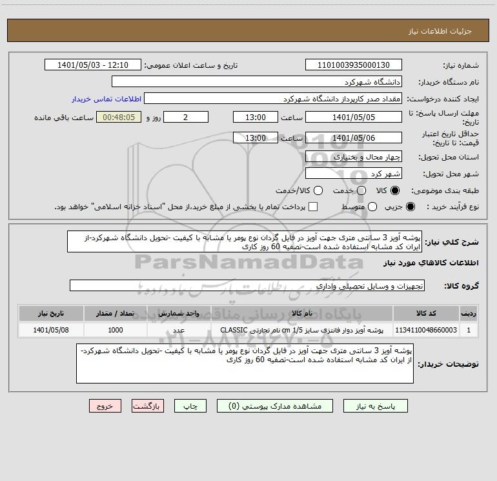Click the remaining days field showing 2
497x481 pixels.
[x=186, y=117]
